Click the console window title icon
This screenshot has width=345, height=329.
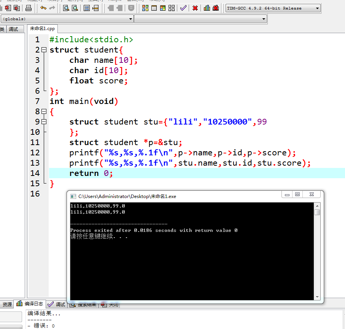tap(73, 196)
